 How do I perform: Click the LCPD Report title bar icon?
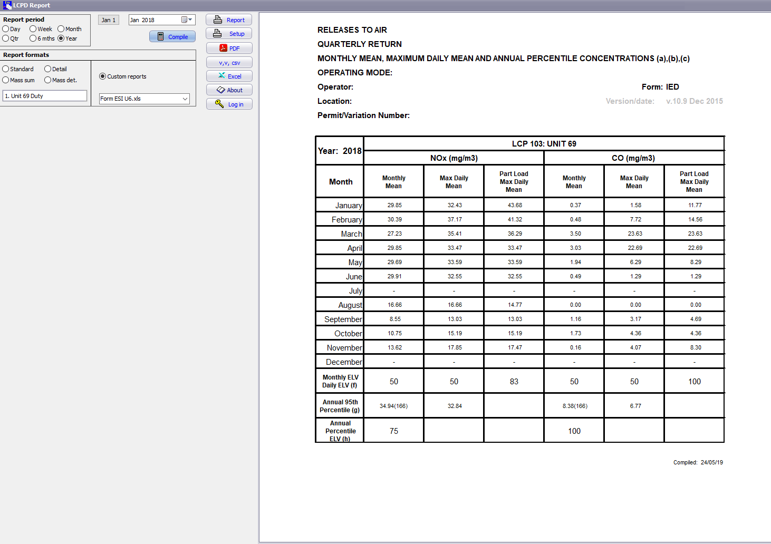(7, 5)
